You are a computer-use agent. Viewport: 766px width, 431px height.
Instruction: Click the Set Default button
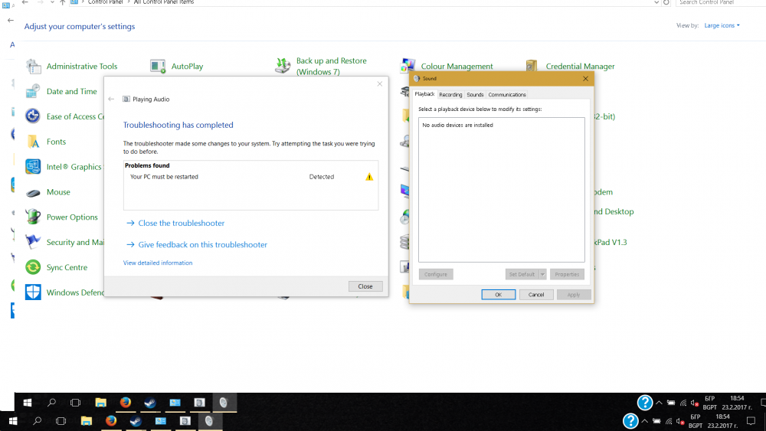(522, 274)
